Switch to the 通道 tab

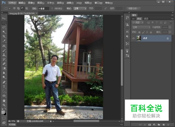pyautogui.click(x=146, y=19)
